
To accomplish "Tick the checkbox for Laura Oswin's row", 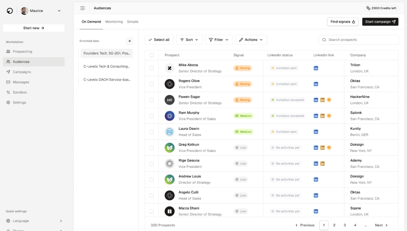I will 151,132.
